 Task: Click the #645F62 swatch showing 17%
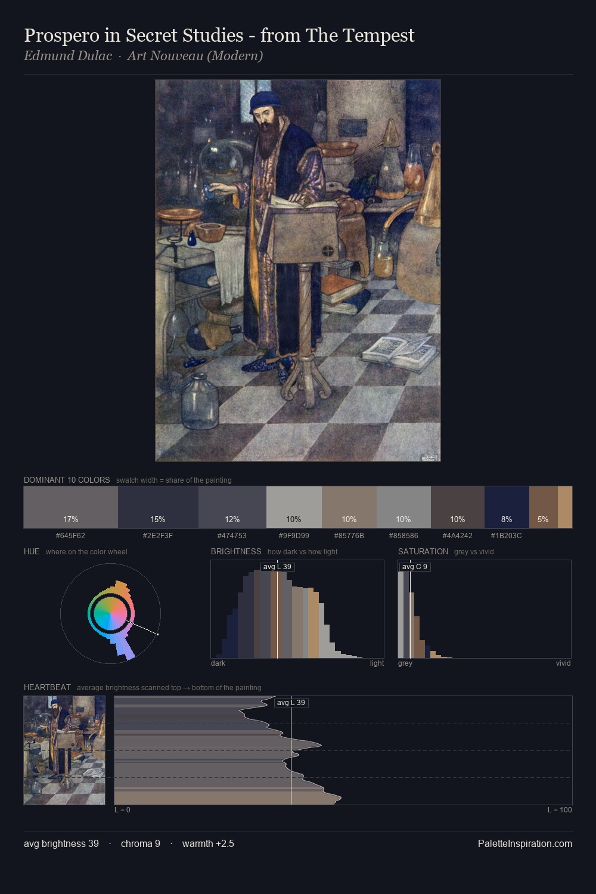click(x=71, y=507)
